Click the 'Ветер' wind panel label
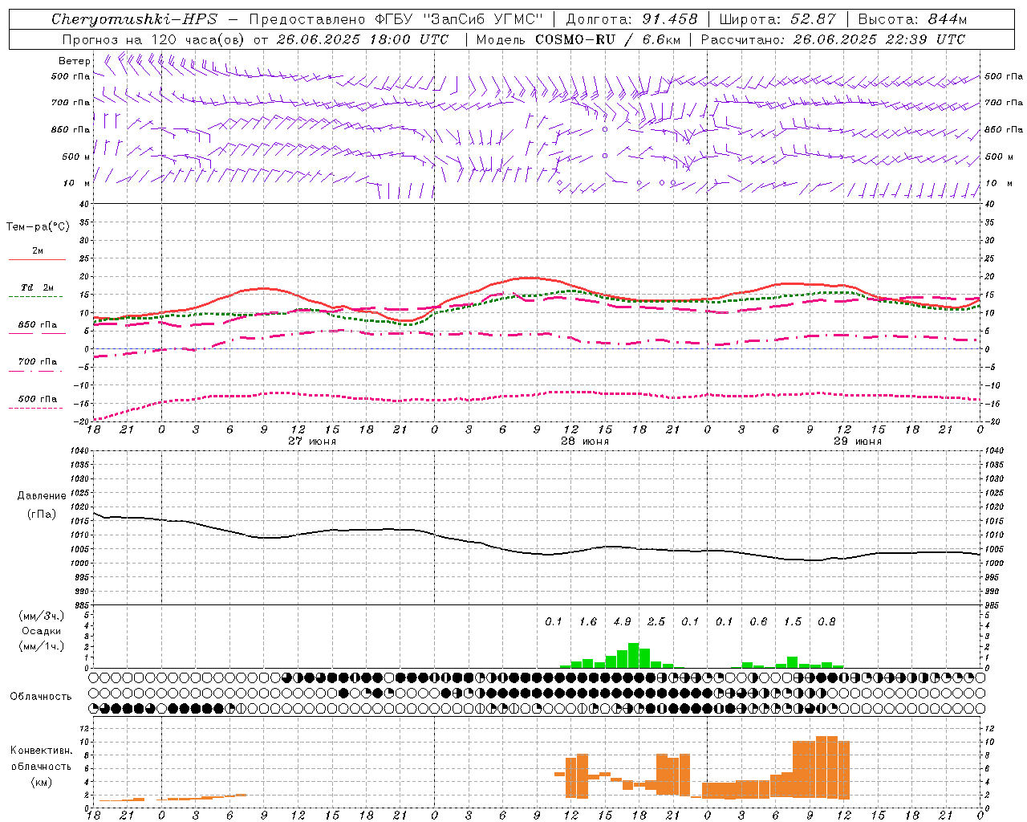Screen dimensions: 1027x822 pyautogui.click(x=74, y=61)
